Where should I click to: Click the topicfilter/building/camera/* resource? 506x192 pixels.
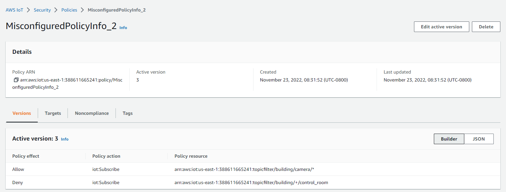[244, 169]
